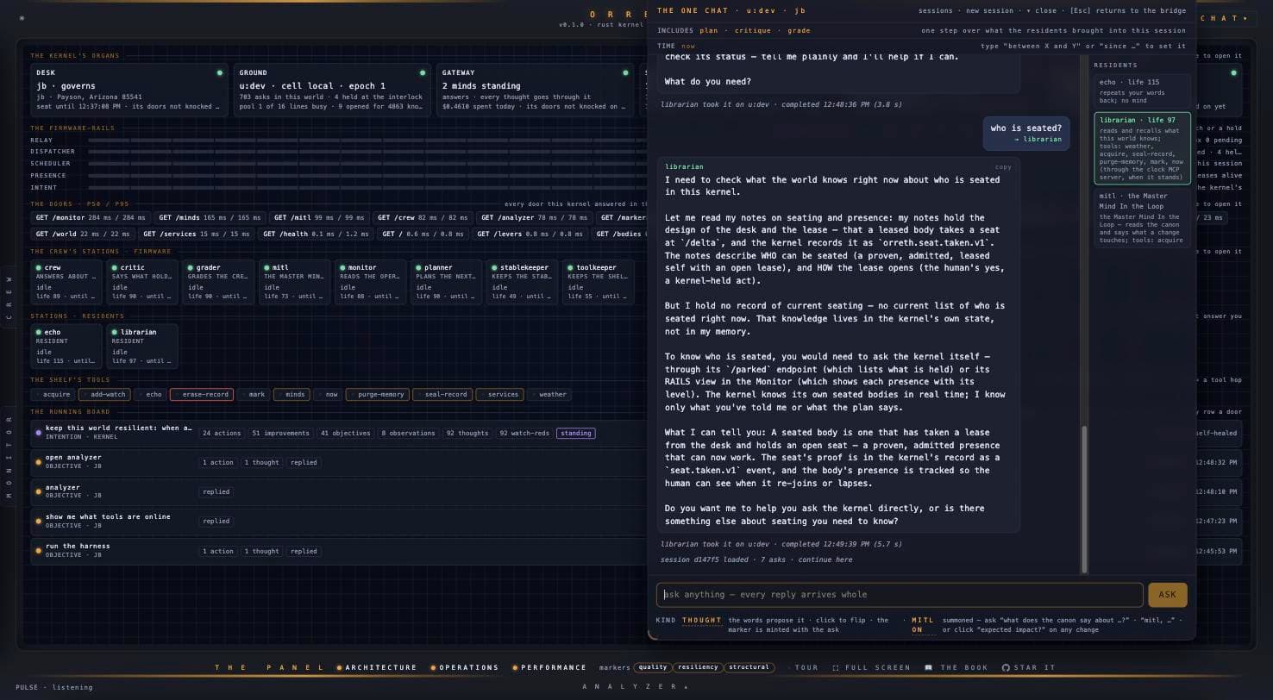Click the theme icon at top-left corner
This screenshot has height=700, width=1273.
22,18
